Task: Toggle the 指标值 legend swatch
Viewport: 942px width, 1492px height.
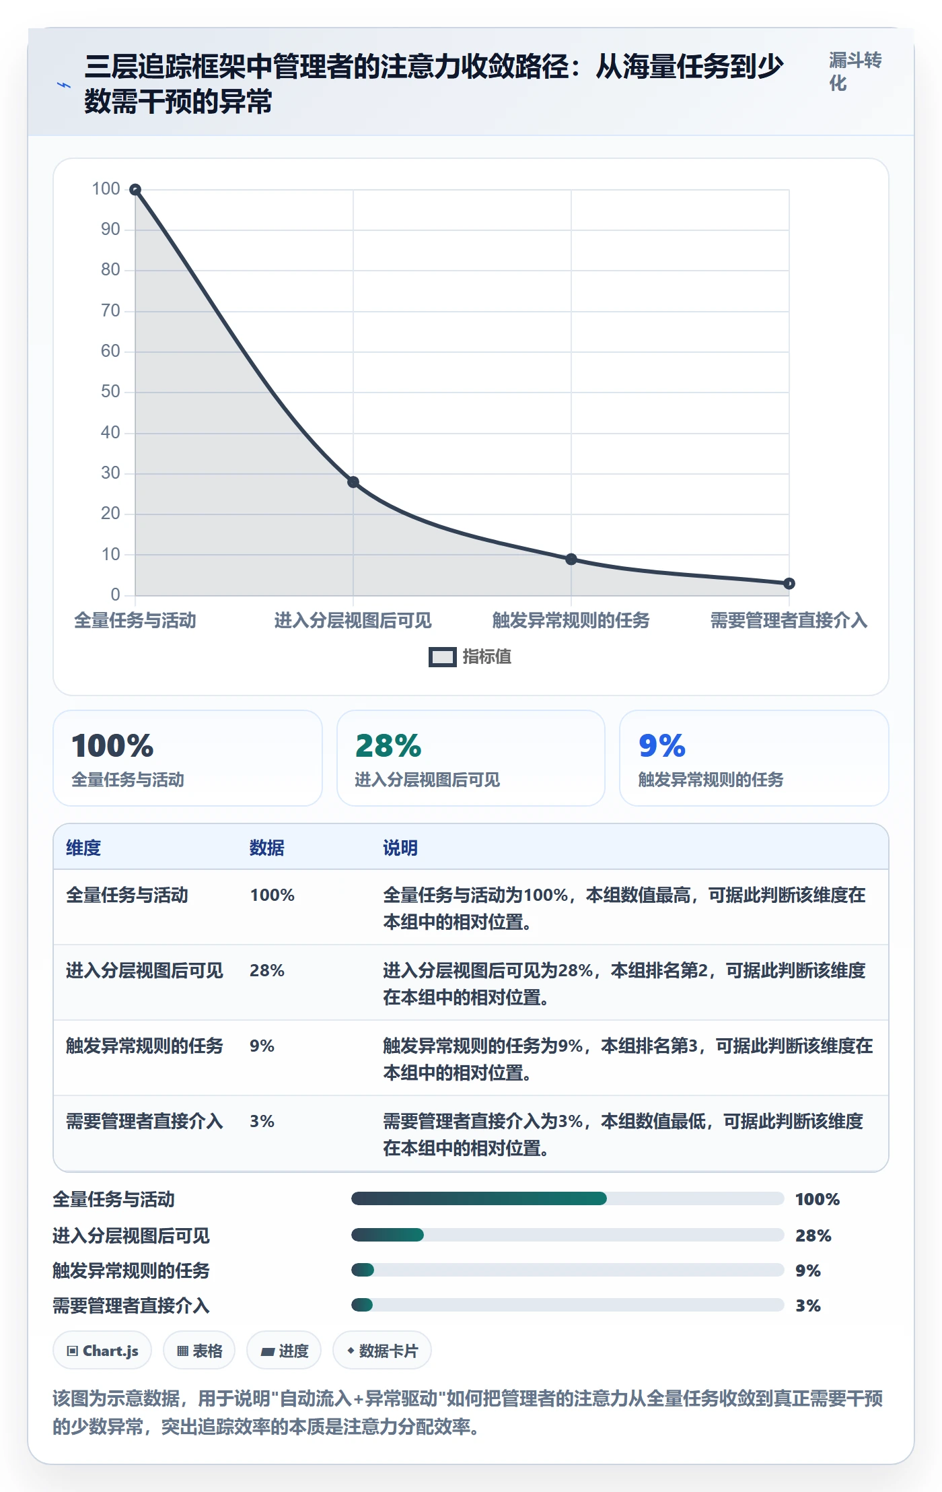Action: click(x=442, y=657)
